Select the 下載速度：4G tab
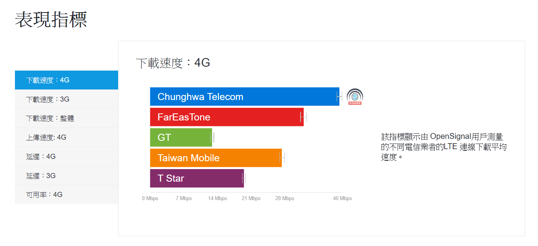 point(66,80)
